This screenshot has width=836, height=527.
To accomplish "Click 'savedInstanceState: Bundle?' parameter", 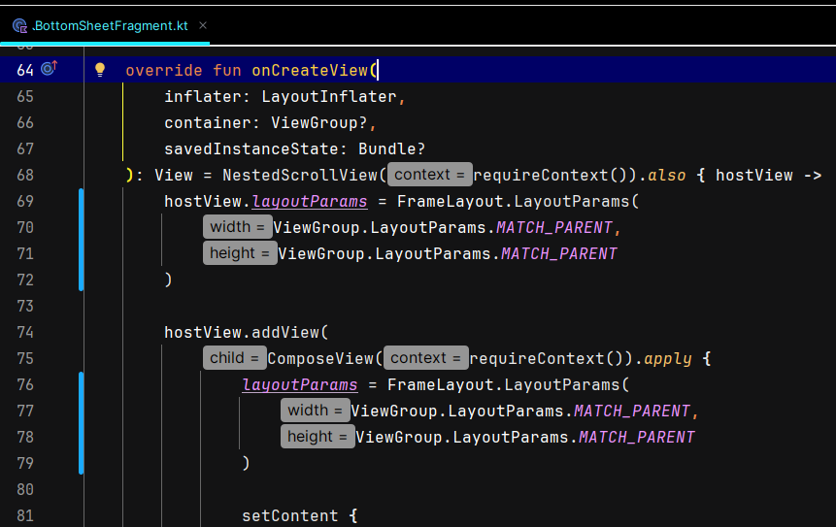I will click(295, 148).
